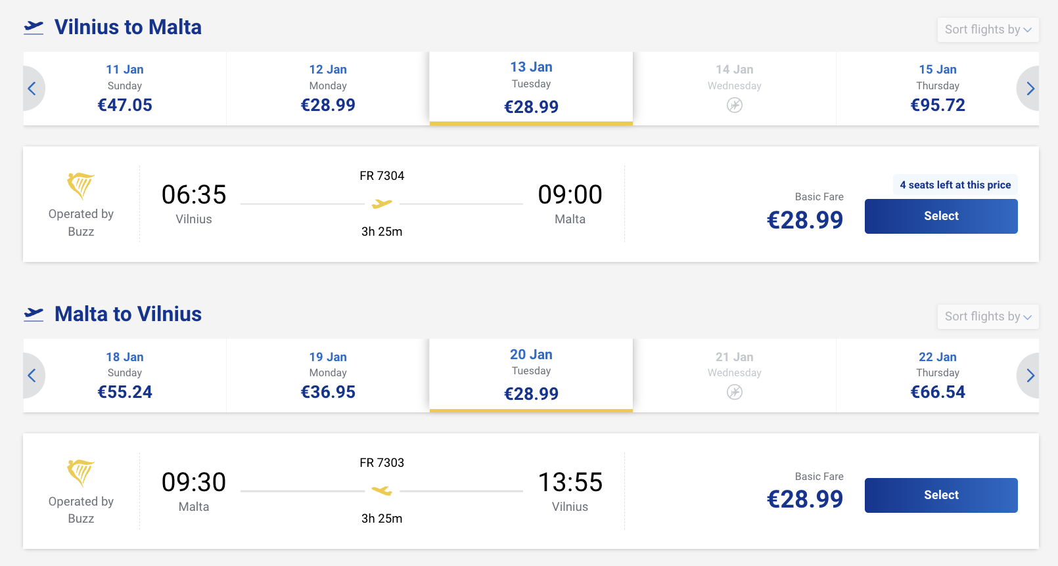Click the plane icon beside Vilnius to Malta
1058x566 pixels.
(x=34, y=27)
